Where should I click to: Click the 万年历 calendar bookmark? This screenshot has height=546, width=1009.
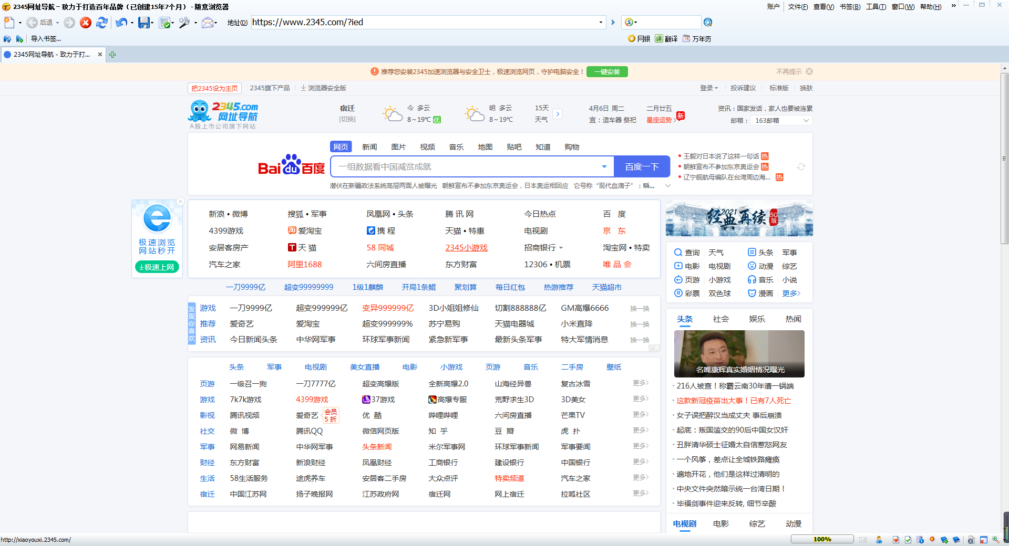click(x=697, y=39)
